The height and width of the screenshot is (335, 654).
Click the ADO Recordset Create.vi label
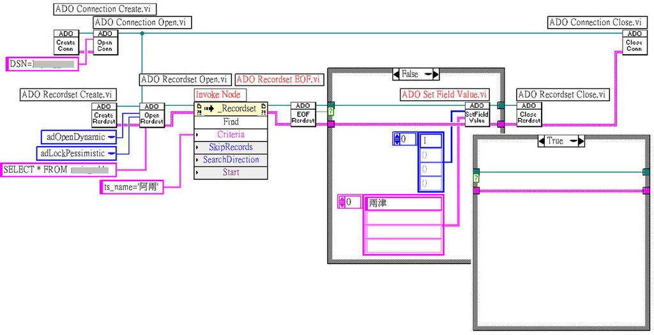(68, 94)
